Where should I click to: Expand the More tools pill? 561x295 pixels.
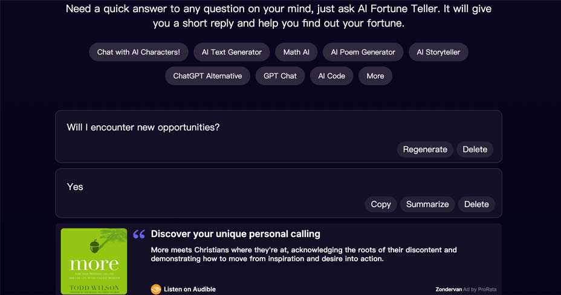[375, 76]
